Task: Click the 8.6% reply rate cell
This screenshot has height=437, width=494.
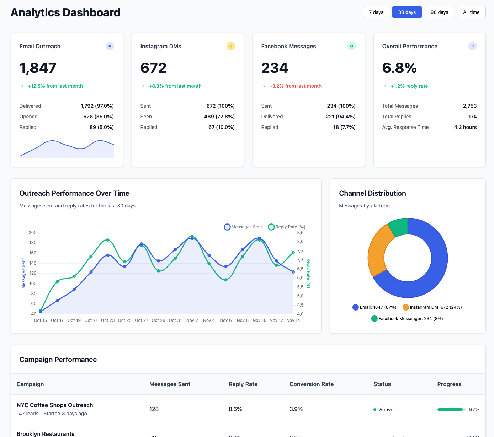Action: coord(235,409)
